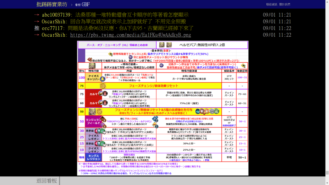
Task: Click the scrollbar down arrow button
Action: [x=327, y=183]
